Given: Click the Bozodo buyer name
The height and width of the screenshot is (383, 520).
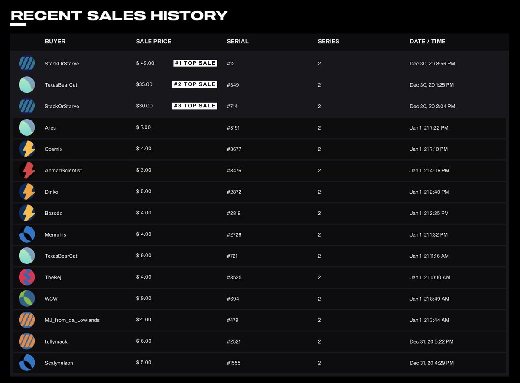Looking at the screenshot, I should (x=54, y=213).
